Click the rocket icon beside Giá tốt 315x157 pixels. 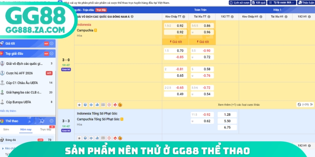tap(2, 44)
